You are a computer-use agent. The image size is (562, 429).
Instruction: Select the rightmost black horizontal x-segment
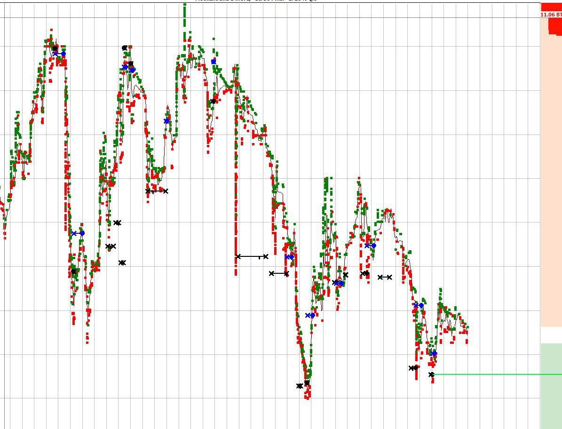(x=385, y=277)
